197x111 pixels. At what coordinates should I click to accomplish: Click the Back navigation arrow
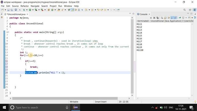tap(105, 10)
